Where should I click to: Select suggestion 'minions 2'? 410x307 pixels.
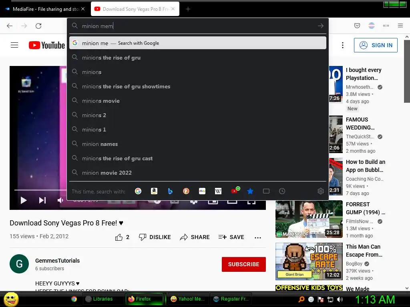point(198,115)
